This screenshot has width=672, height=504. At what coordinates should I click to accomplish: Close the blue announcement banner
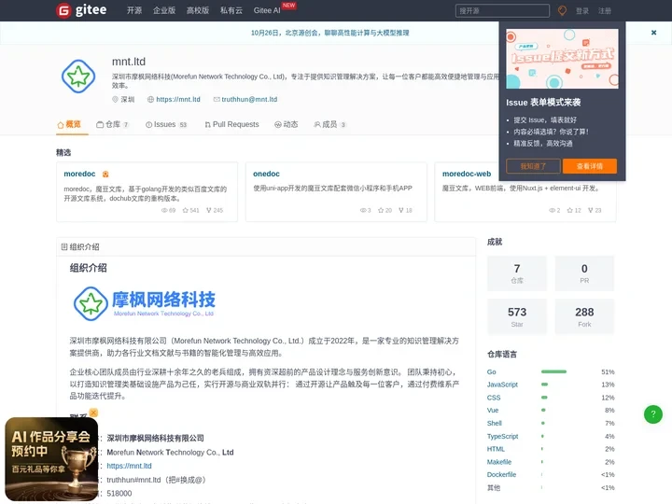tap(653, 33)
